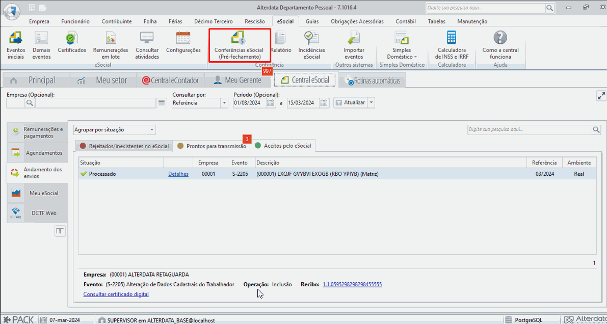The image size is (607, 324).
Task: Click SUPERVISOR em ALTERDATA_BASE@localhost status entry
Action: click(x=157, y=320)
